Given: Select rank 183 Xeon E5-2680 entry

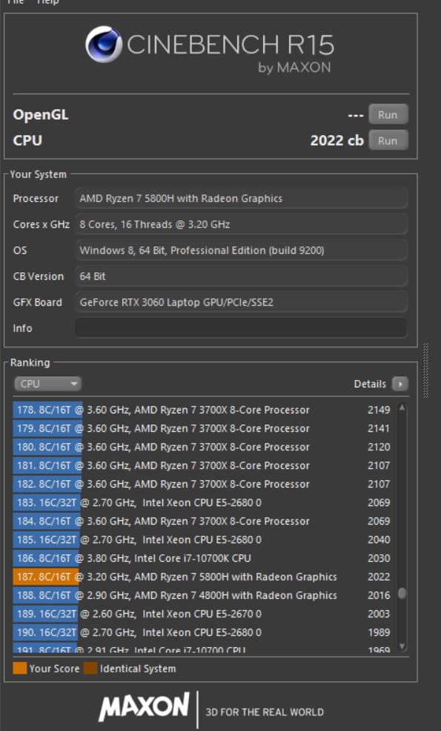Looking at the screenshot, I should [202, 502].
